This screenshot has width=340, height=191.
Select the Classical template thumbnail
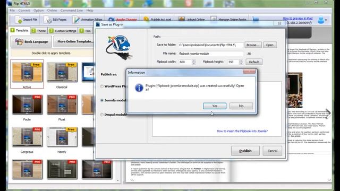coord(62,72)
